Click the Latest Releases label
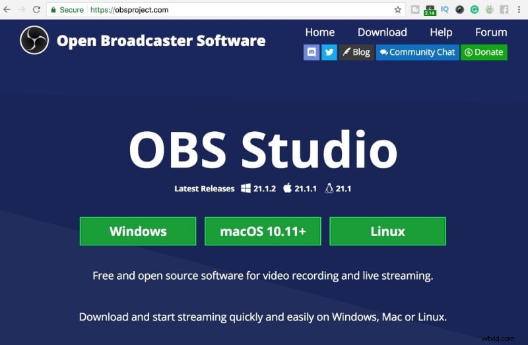This screenshot has height=345, width=528. click(205, 189)
